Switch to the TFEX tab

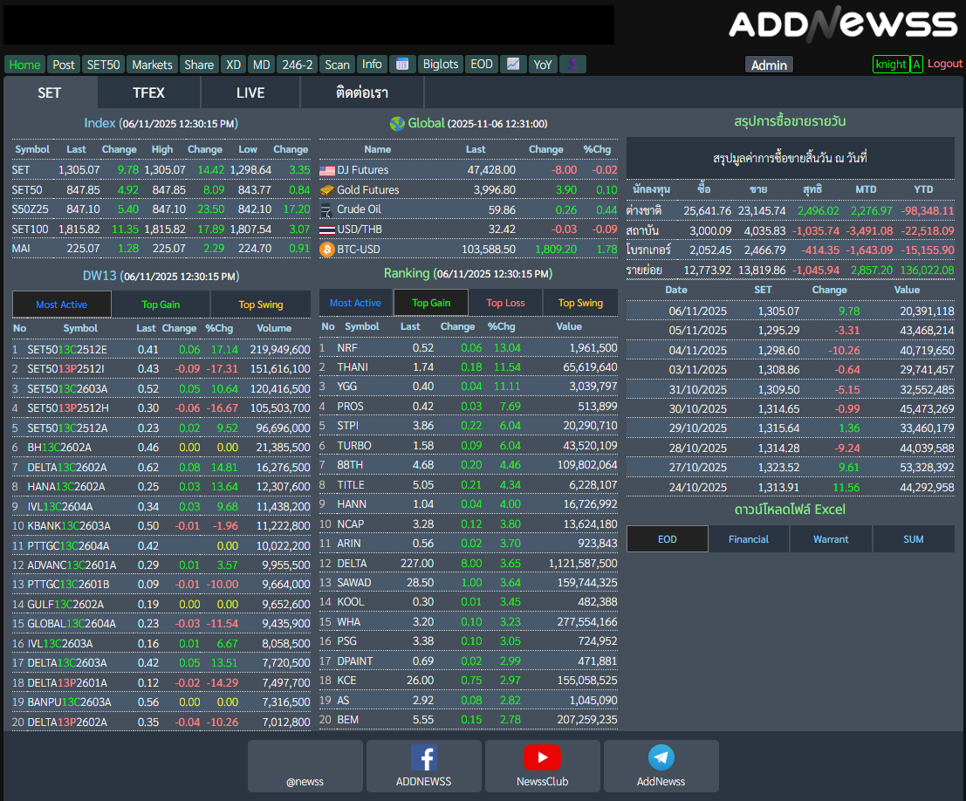click(148, 93)
